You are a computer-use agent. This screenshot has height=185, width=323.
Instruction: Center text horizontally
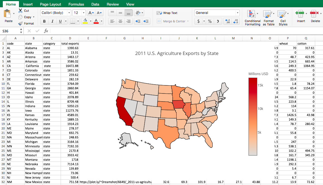[x=120, y=21]
